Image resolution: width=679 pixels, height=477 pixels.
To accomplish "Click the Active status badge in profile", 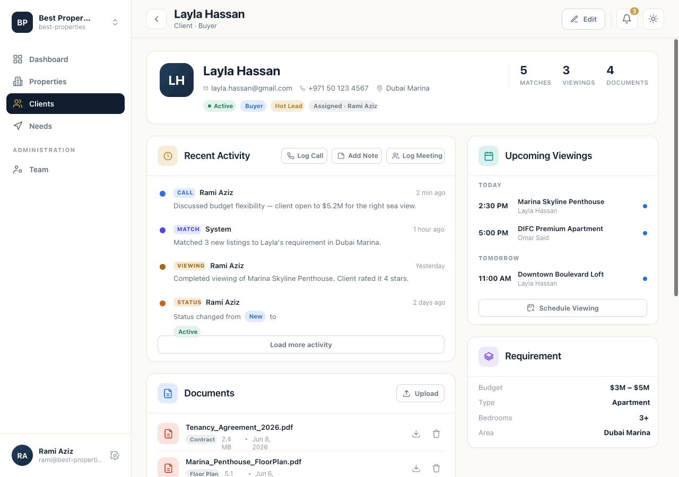I will tap(220, 106).
